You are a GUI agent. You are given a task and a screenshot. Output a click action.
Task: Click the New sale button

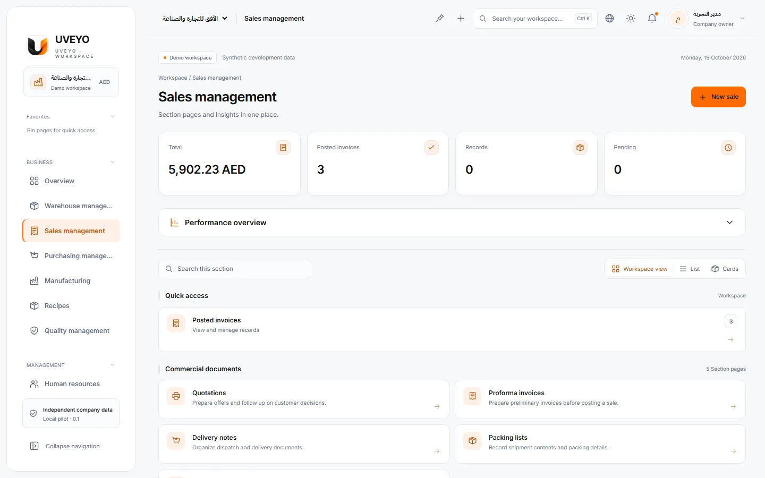[718, 97]
